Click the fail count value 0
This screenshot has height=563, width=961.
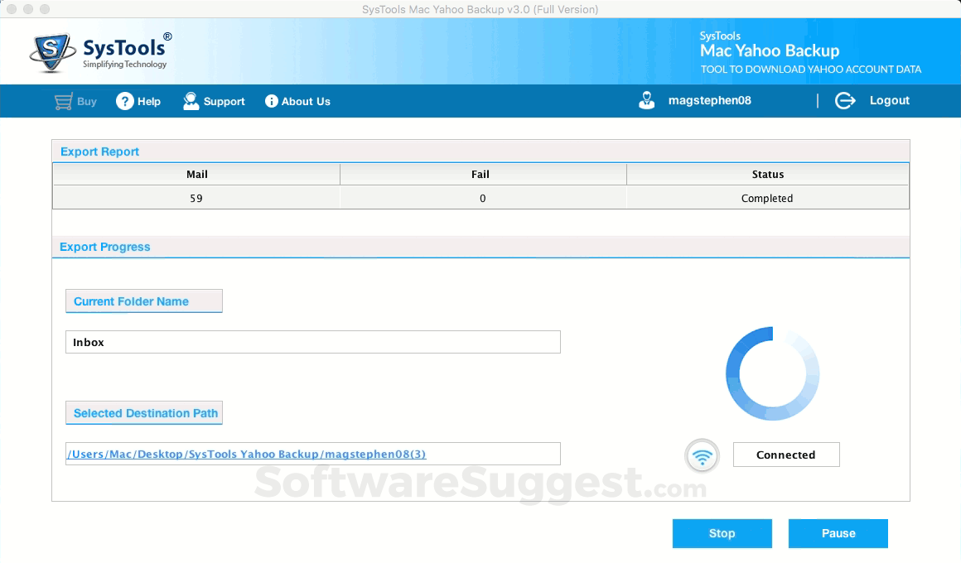click(483, 199)
